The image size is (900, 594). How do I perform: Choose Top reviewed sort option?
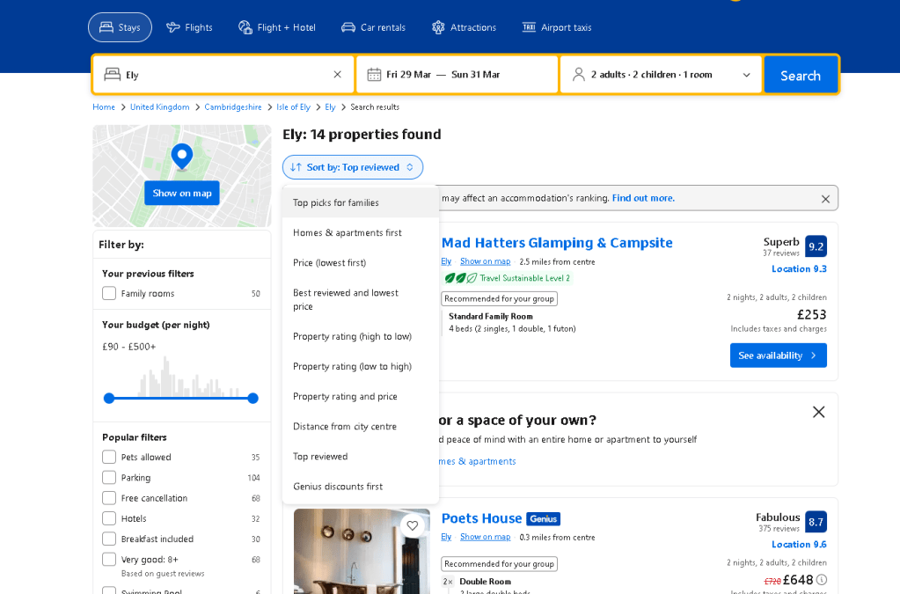361,456
